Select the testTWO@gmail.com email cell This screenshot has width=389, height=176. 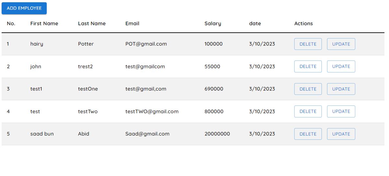coord(152,111)
